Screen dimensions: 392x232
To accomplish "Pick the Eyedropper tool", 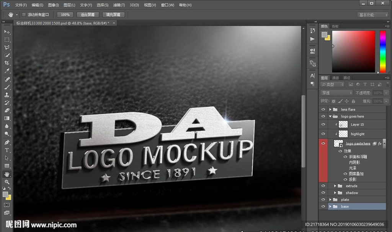I will tap(7, 71).
